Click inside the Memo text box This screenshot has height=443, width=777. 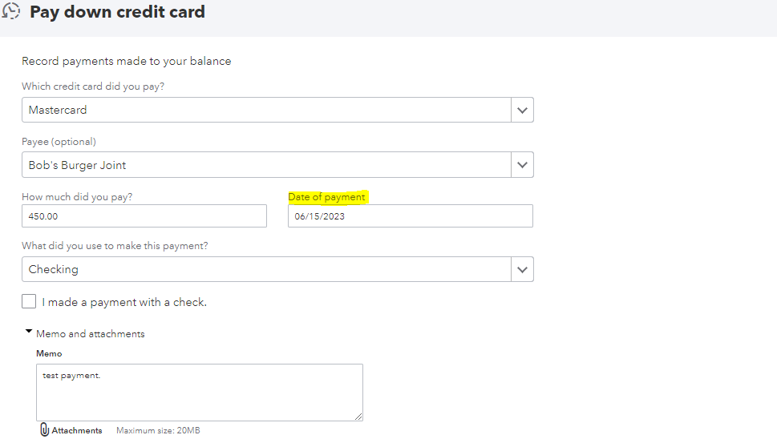pos(199,393)
